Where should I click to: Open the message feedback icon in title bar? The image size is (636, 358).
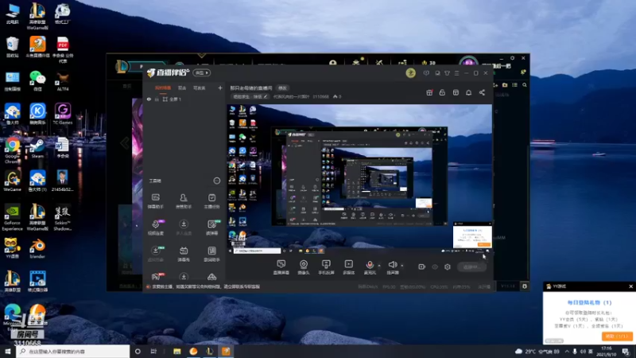click(x=426, y=73)
